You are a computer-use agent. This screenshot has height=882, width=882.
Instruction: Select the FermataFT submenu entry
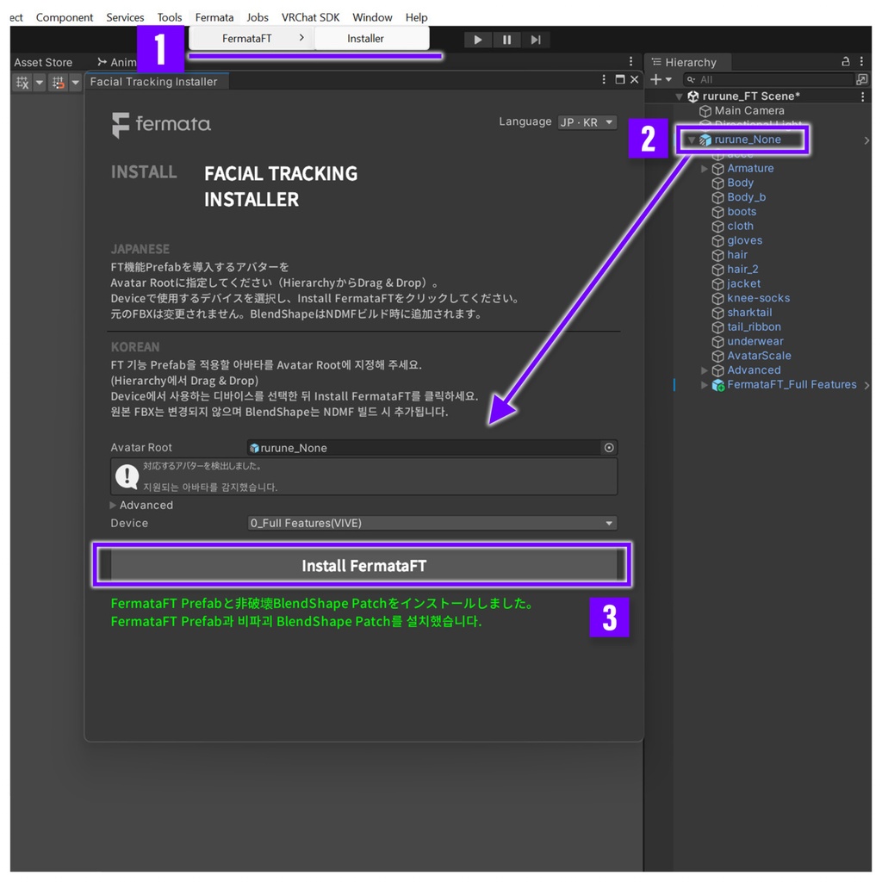251,38
